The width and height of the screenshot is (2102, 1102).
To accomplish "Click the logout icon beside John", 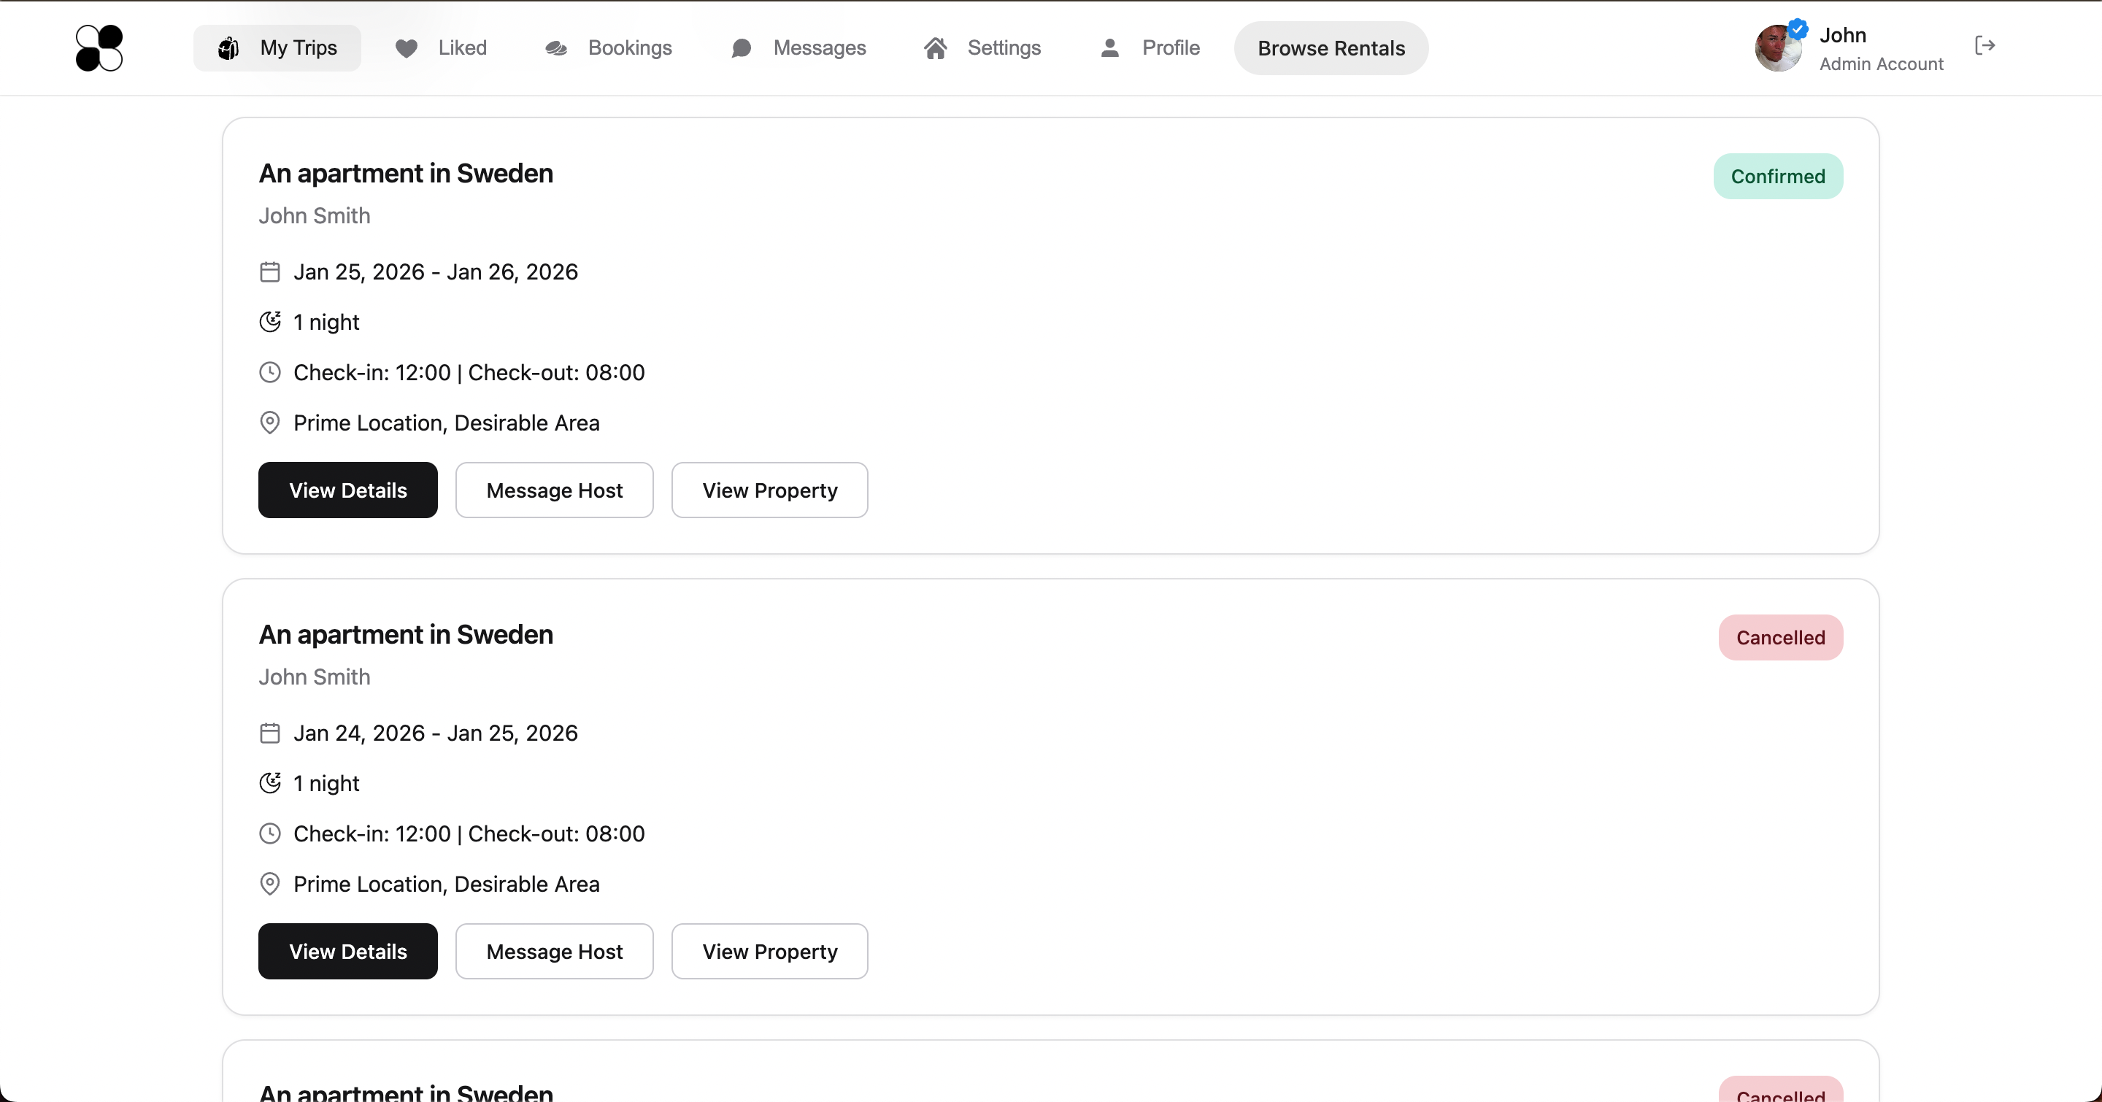I will click(x=1984, y=46).
